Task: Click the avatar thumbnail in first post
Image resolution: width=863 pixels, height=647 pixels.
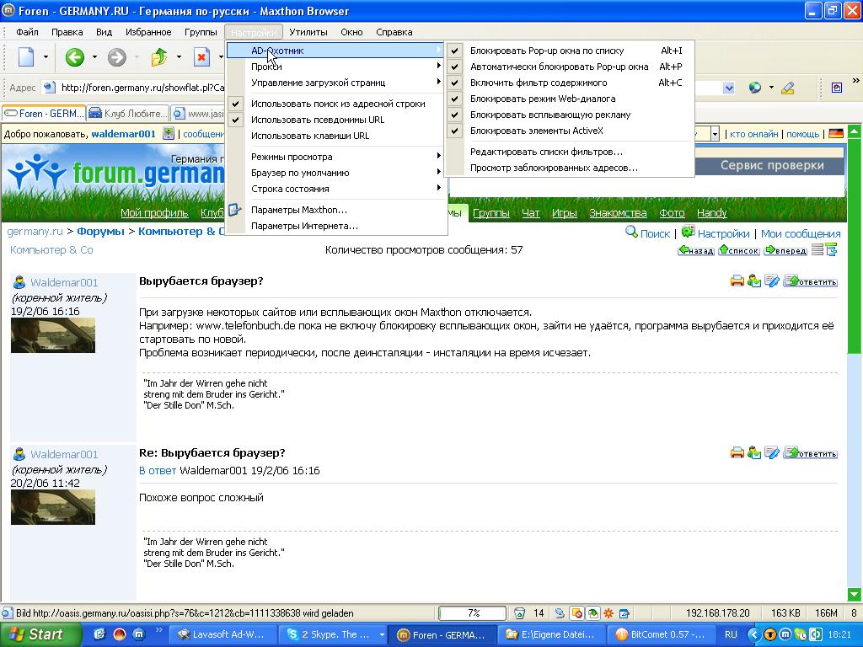Action: coord(53,335)
